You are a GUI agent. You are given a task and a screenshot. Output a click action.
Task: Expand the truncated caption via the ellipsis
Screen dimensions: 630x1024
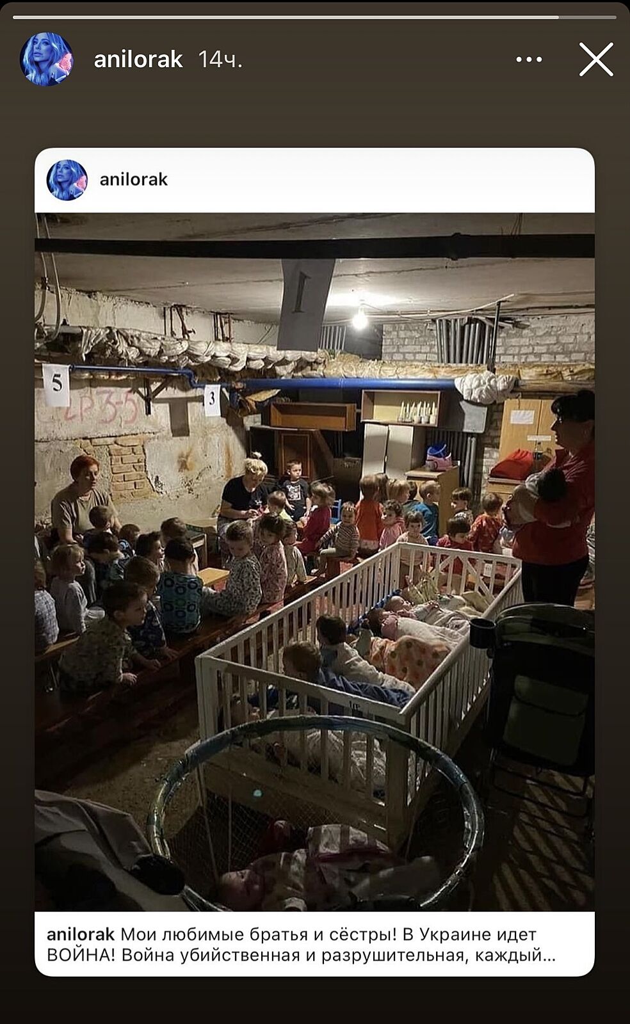click(549, 956)
